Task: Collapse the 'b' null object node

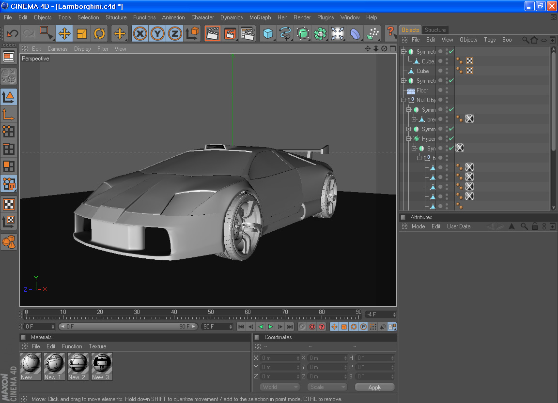Action: [x=419, y=158]
